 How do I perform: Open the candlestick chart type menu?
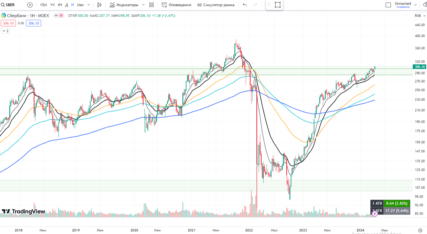pyautogui.click(x=99, y=5)
